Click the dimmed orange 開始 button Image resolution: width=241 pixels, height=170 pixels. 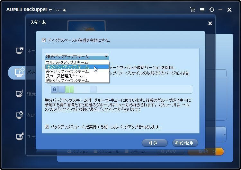[x=206, y=152]
